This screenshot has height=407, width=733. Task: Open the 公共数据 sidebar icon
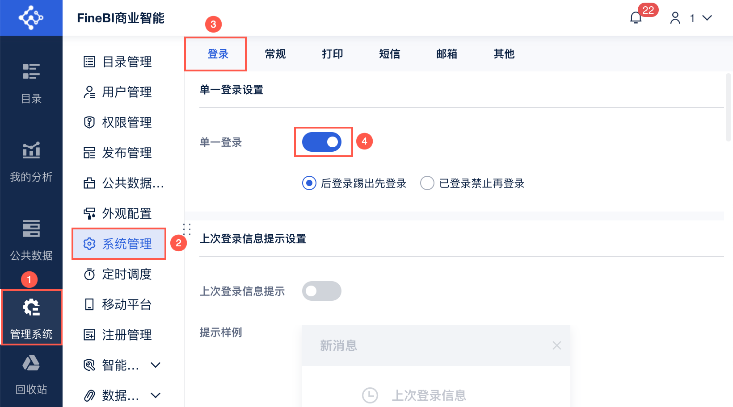point(31,228)
